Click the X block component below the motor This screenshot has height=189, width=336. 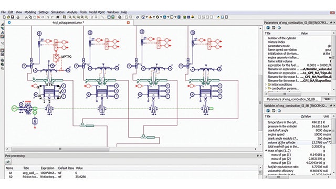pos(35,121)
